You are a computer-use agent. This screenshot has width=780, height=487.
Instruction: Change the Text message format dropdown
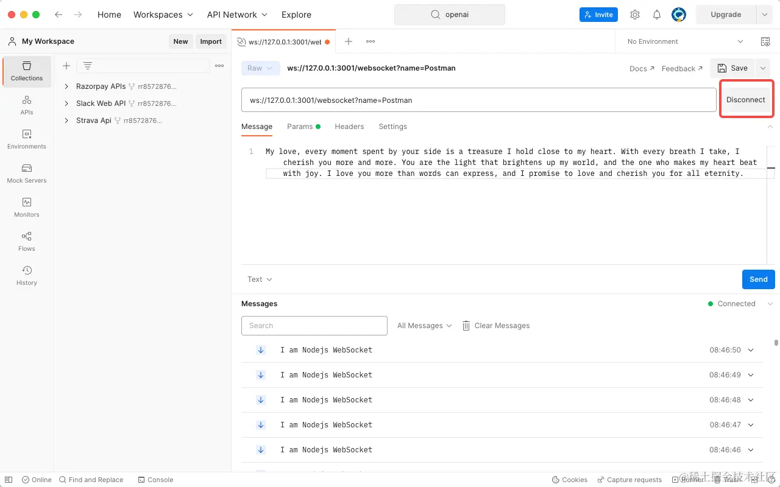pos(259,279)
